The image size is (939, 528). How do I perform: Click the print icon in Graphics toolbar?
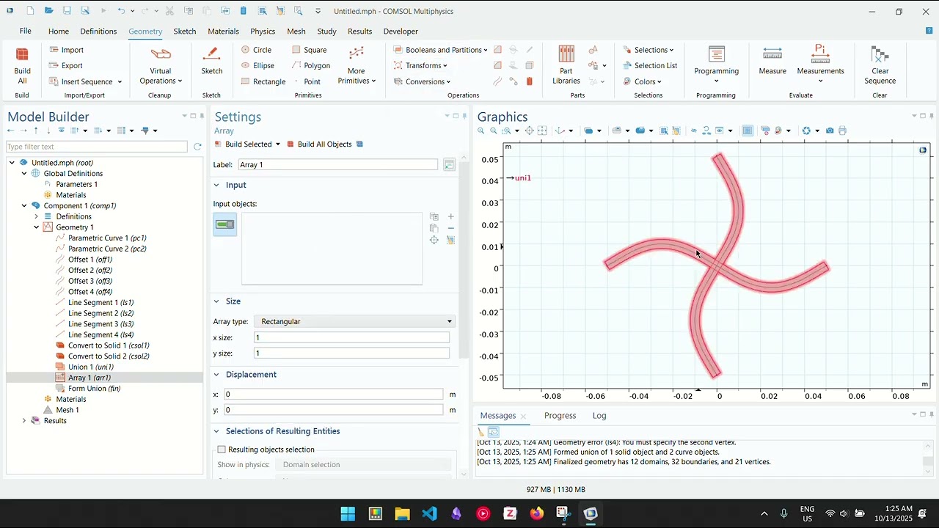842,131
